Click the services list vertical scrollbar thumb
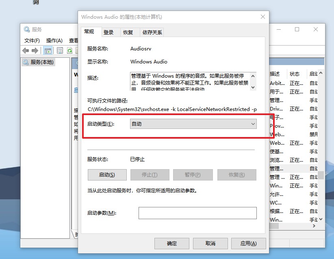Screen dimensions: 334x259 (321, 175)
